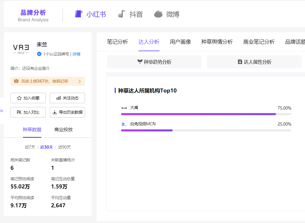The width and height of the screenshot is (305, 223).
Task: Switch to 种草数据 tab
Action: (x=32, y=130)
